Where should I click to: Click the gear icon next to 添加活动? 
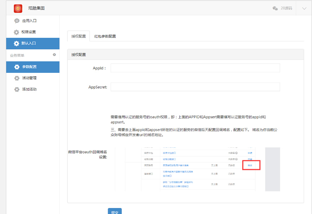click(x=17, y=90)
